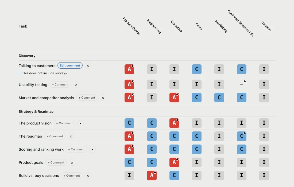Click the 'This does not include surveys' comment

pos(44,73)
